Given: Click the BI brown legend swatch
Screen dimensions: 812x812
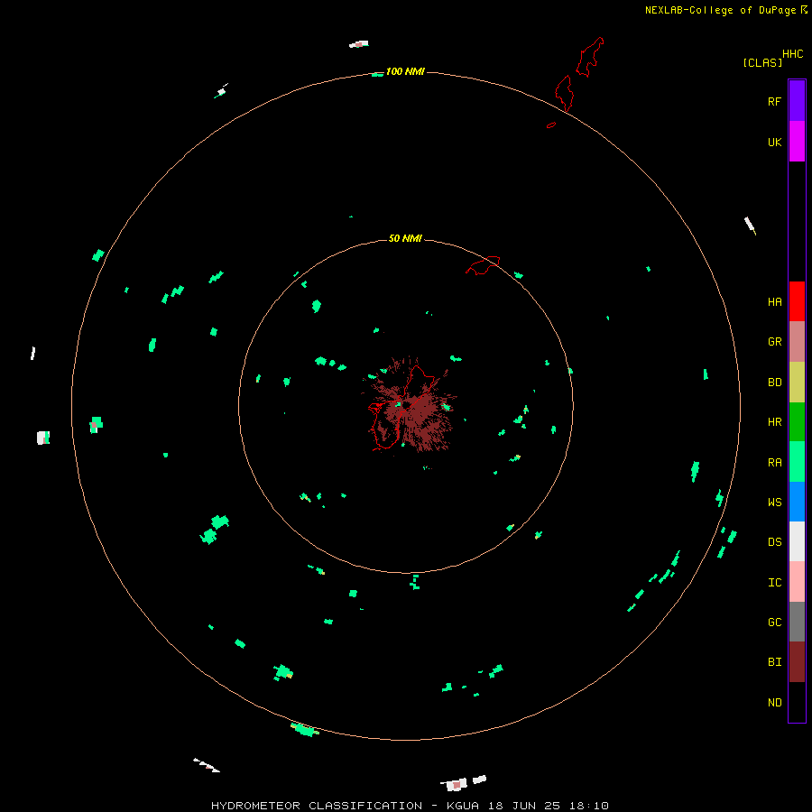Looking at the screenshot, I should [x=797, y=662].
